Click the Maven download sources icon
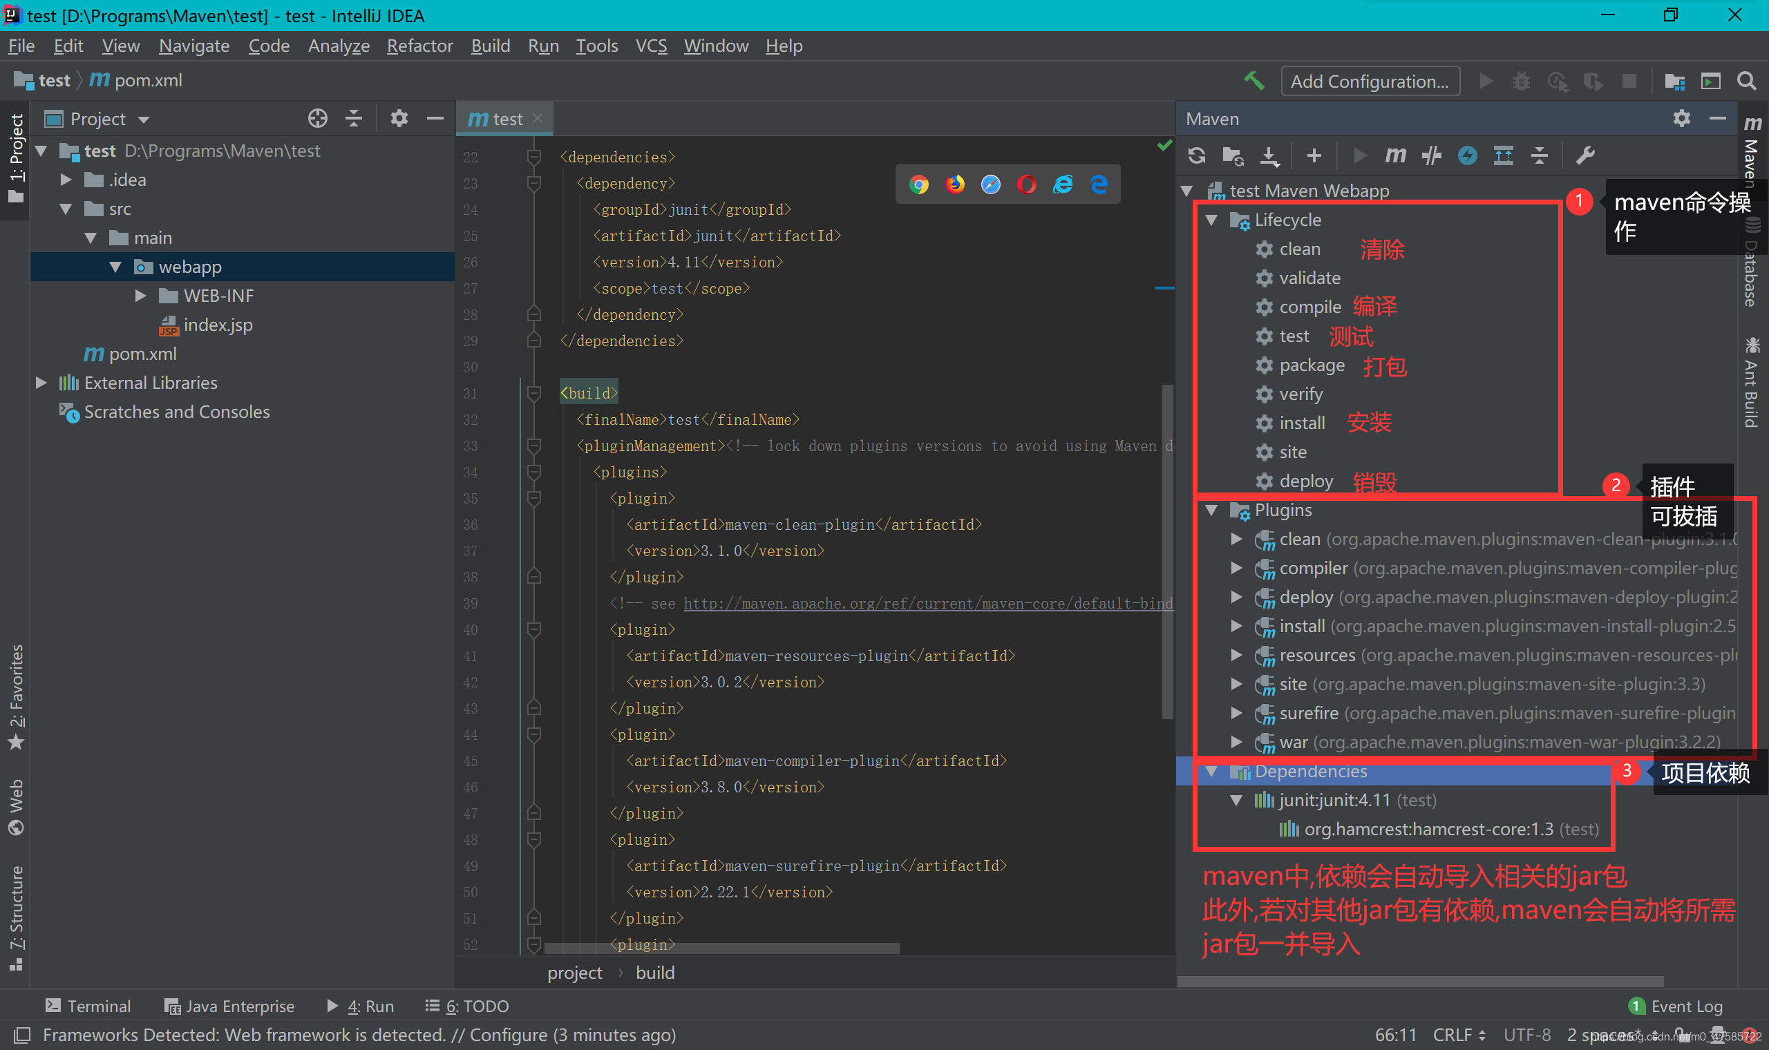 (x=1267, y=155)
